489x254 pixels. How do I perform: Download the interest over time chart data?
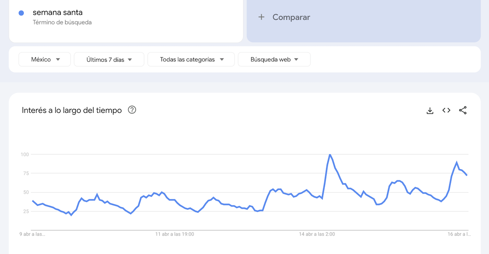[x=430, y=111]
